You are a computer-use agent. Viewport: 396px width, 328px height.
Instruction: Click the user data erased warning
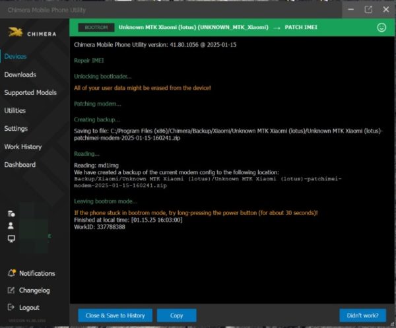click(143, 88)
